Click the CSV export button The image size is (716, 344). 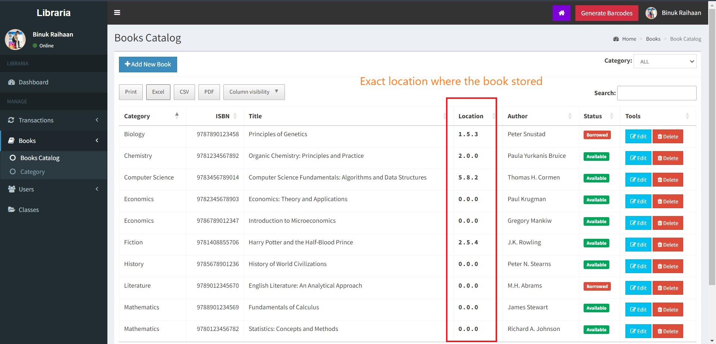pos(184,92)
